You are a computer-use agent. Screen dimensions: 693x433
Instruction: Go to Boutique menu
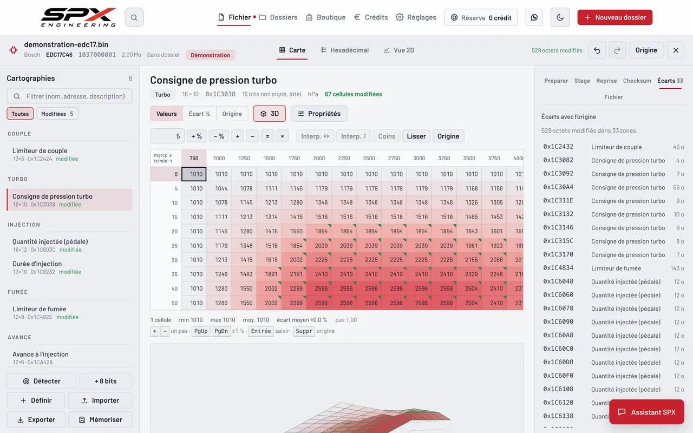coord(325,17)
